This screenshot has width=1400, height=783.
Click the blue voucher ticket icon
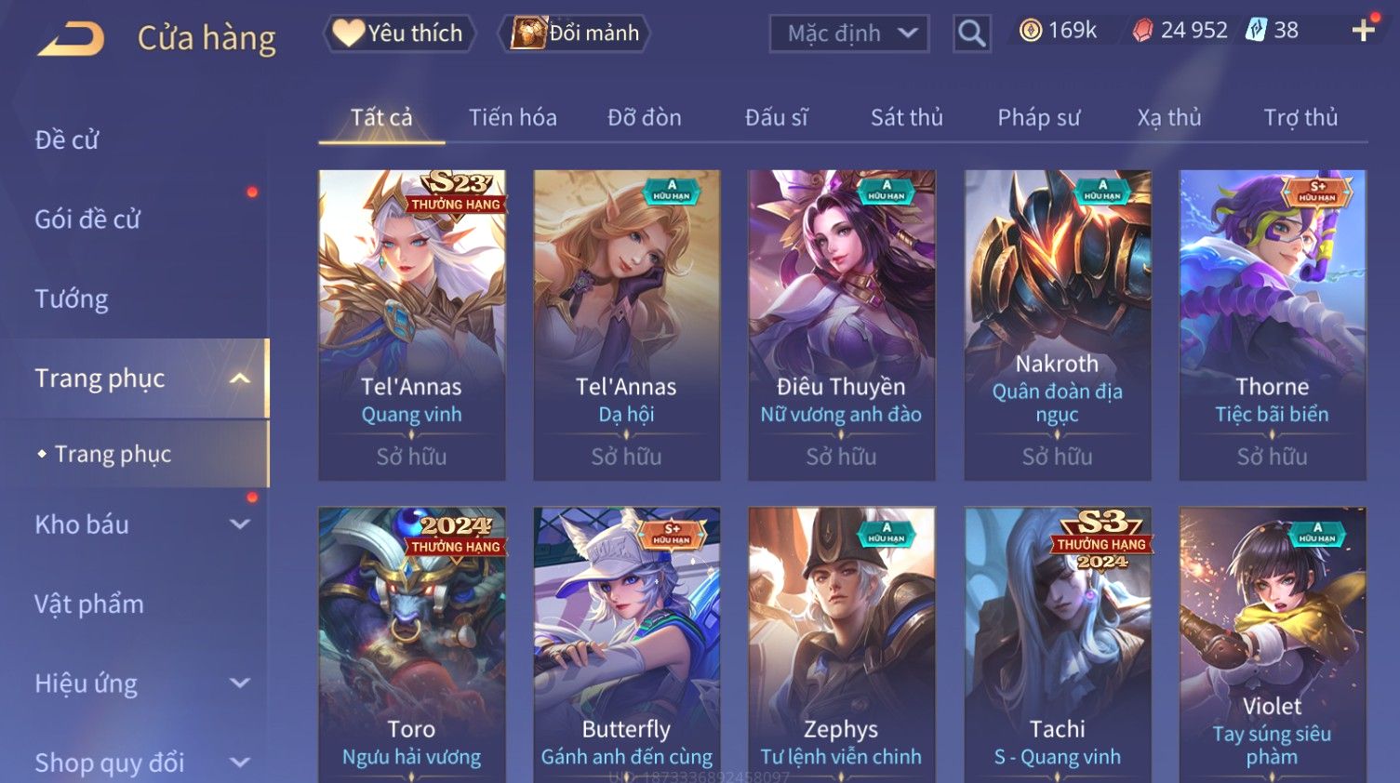1256,31
